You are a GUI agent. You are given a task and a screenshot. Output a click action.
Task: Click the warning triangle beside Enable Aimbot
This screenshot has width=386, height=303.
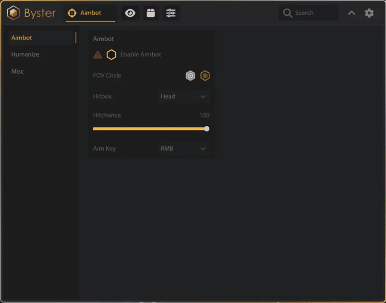pos(97,55)
